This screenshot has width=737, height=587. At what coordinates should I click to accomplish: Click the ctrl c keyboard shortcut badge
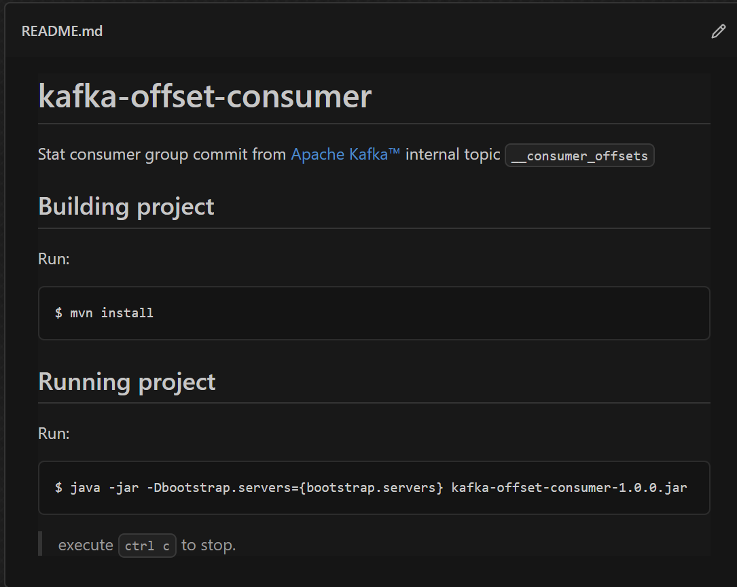[147, 545]
